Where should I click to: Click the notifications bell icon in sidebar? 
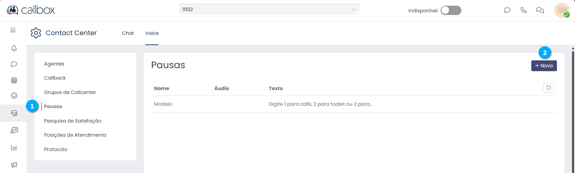tap(14, 48)
